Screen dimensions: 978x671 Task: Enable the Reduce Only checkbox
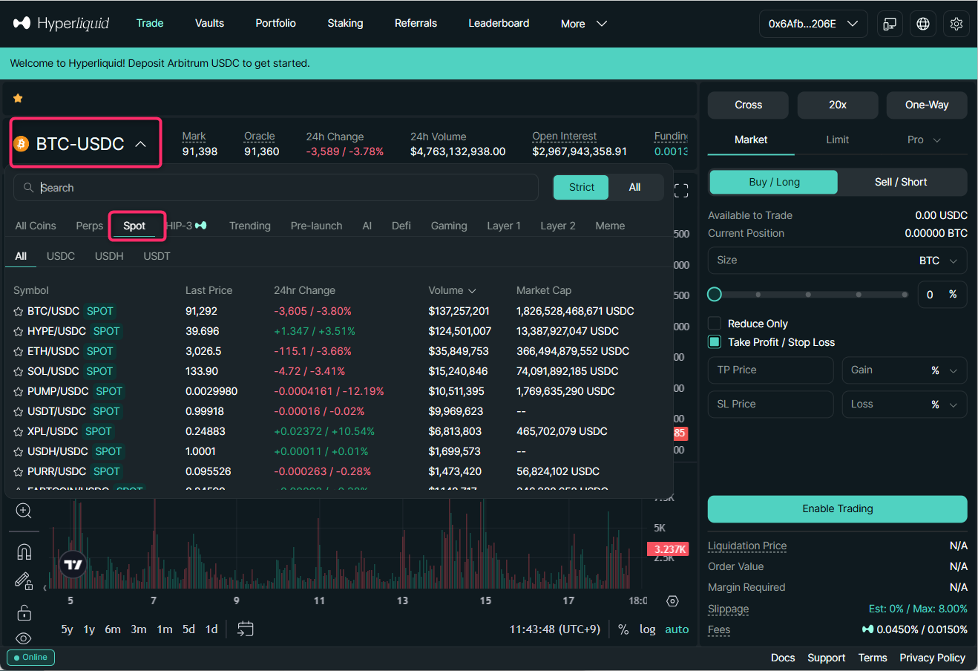715,324
